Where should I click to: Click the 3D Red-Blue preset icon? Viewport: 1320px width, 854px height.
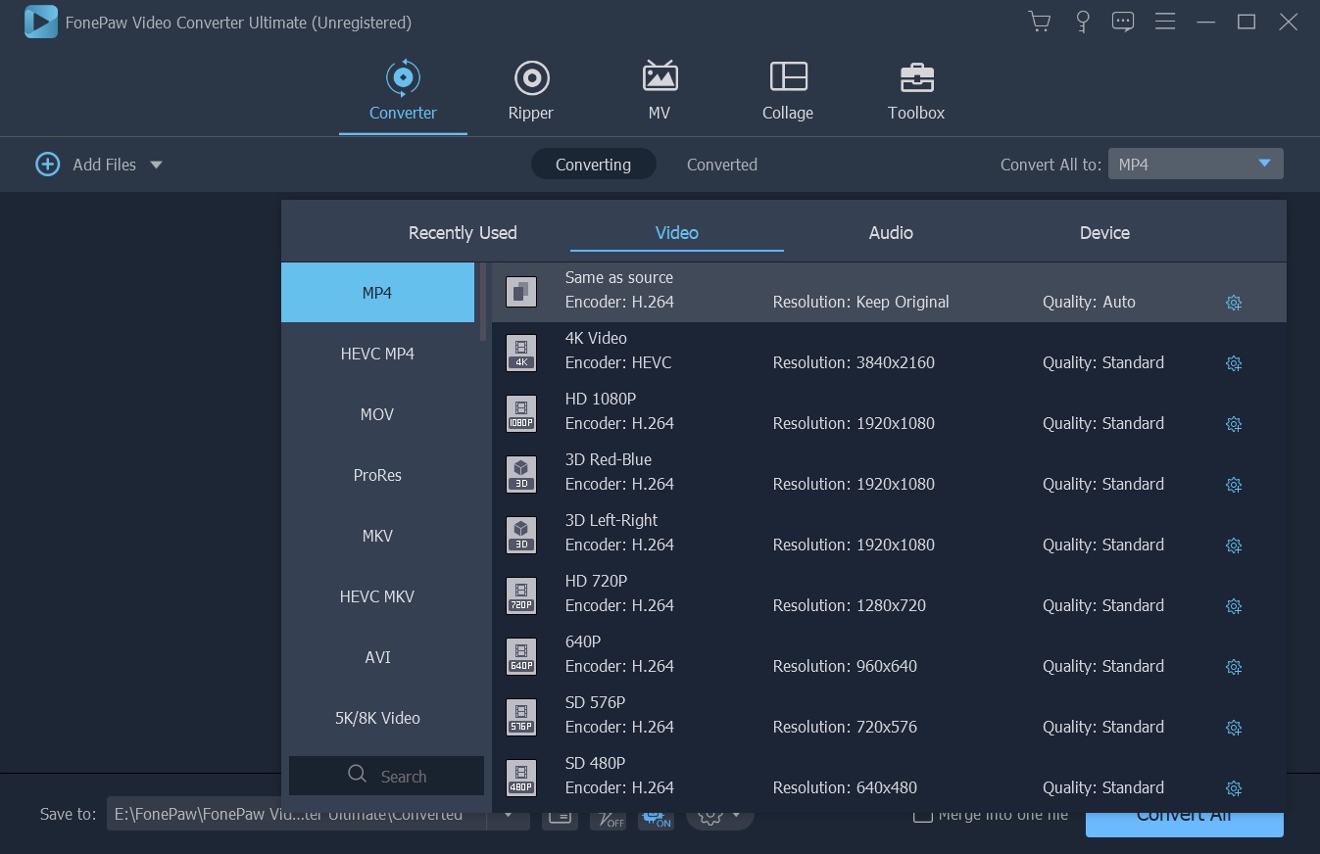[x=521, y=474]
